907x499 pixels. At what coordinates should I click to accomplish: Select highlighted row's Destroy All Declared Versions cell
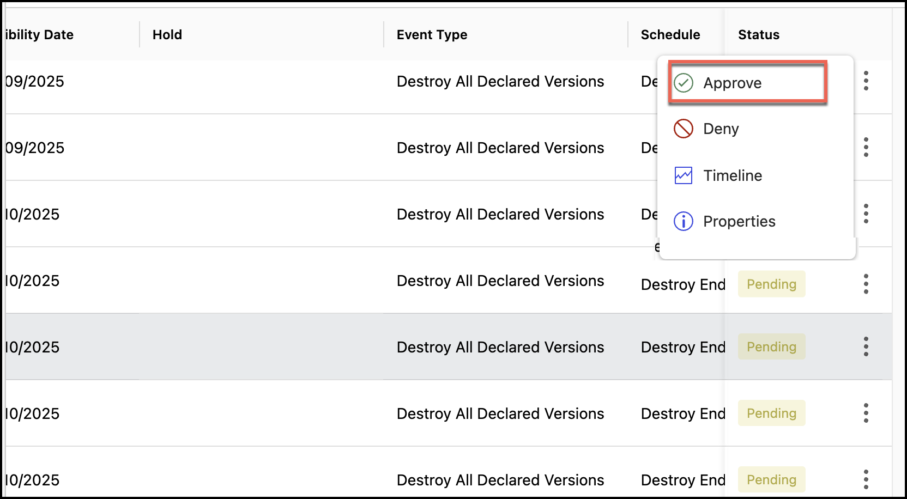500,347
